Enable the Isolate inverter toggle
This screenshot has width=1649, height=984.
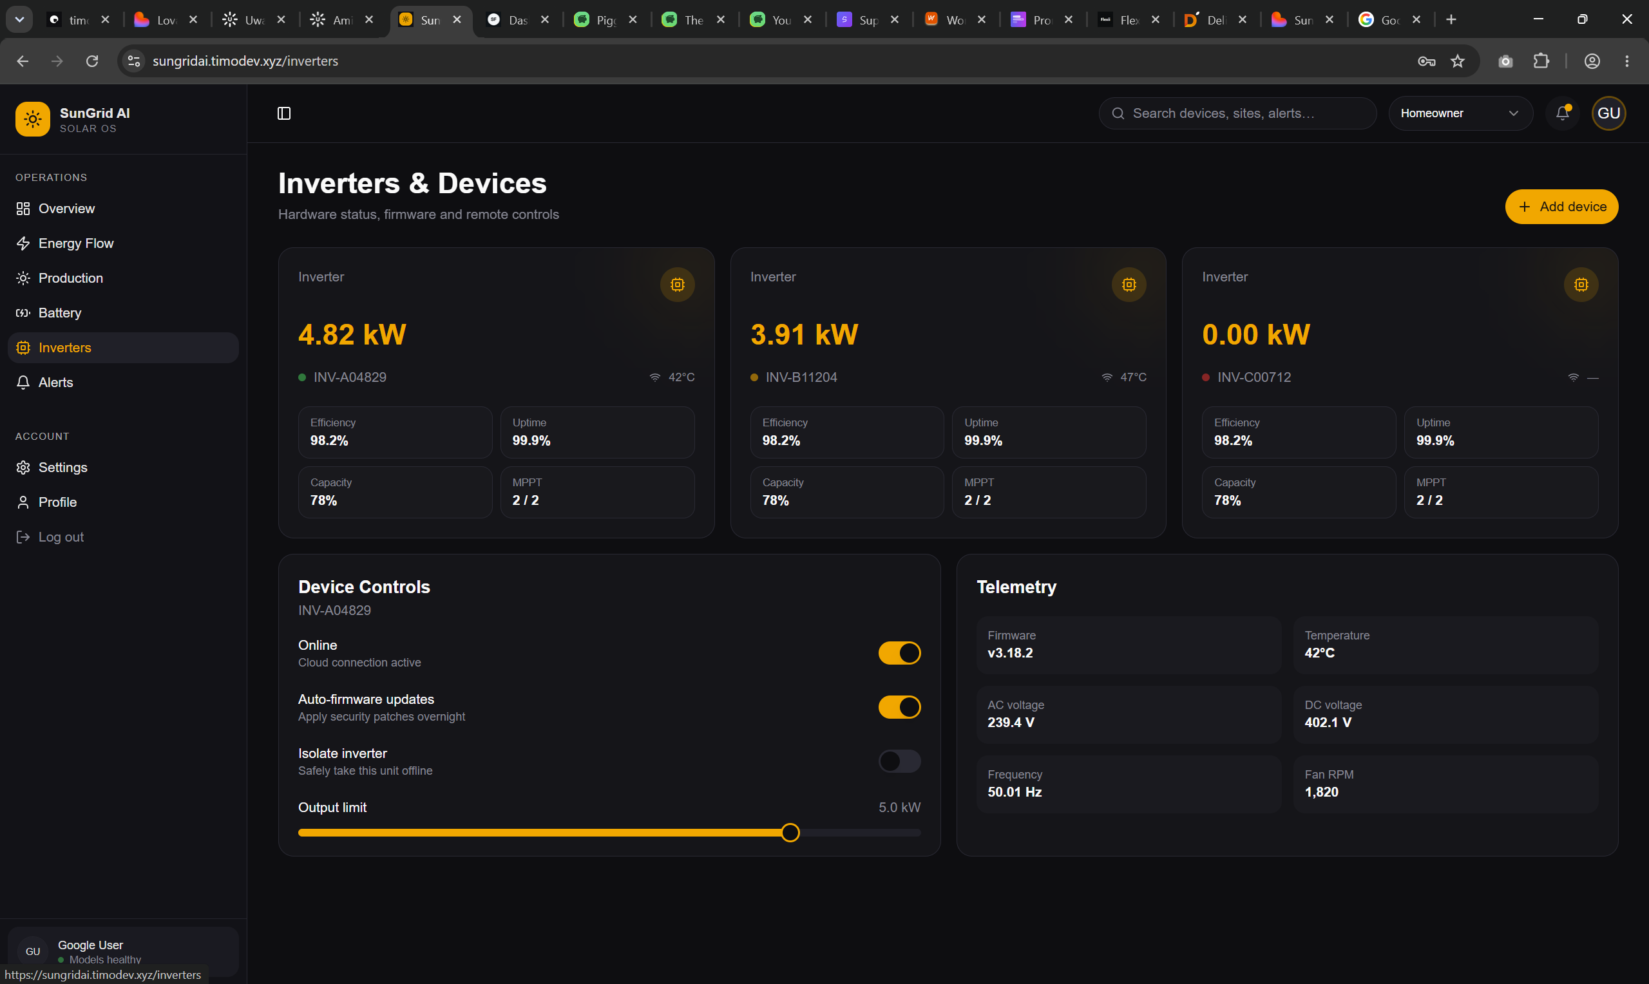point(899,761)
